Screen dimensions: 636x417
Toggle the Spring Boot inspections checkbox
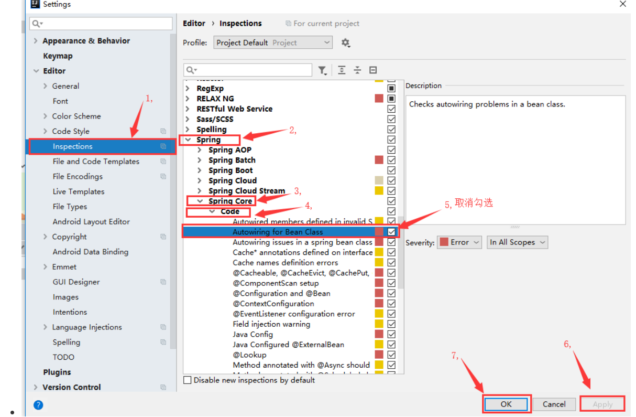pyautogui.click(x=391, y=170)
